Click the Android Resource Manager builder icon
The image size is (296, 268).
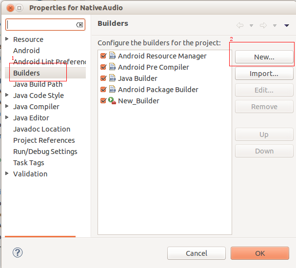(x=113, y=56)
